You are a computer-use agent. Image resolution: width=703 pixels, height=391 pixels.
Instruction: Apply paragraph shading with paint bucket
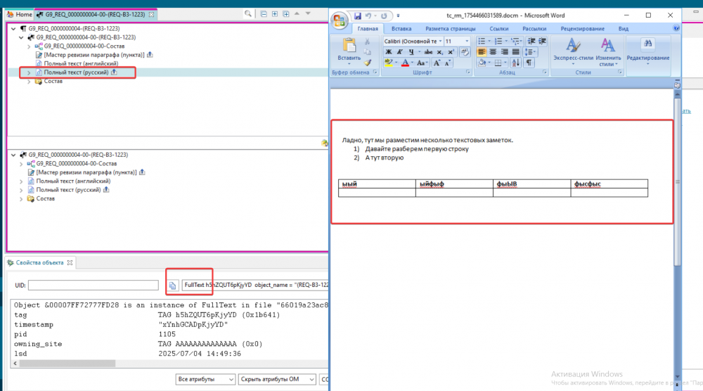(x=482, y=63)
